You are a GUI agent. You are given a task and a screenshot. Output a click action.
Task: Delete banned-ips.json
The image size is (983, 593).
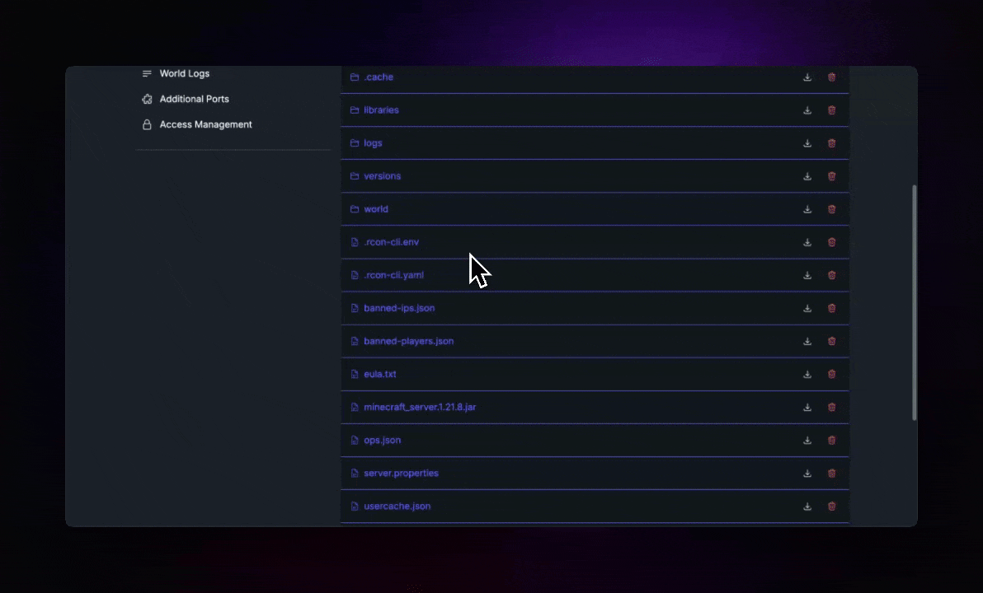point(832,308)
